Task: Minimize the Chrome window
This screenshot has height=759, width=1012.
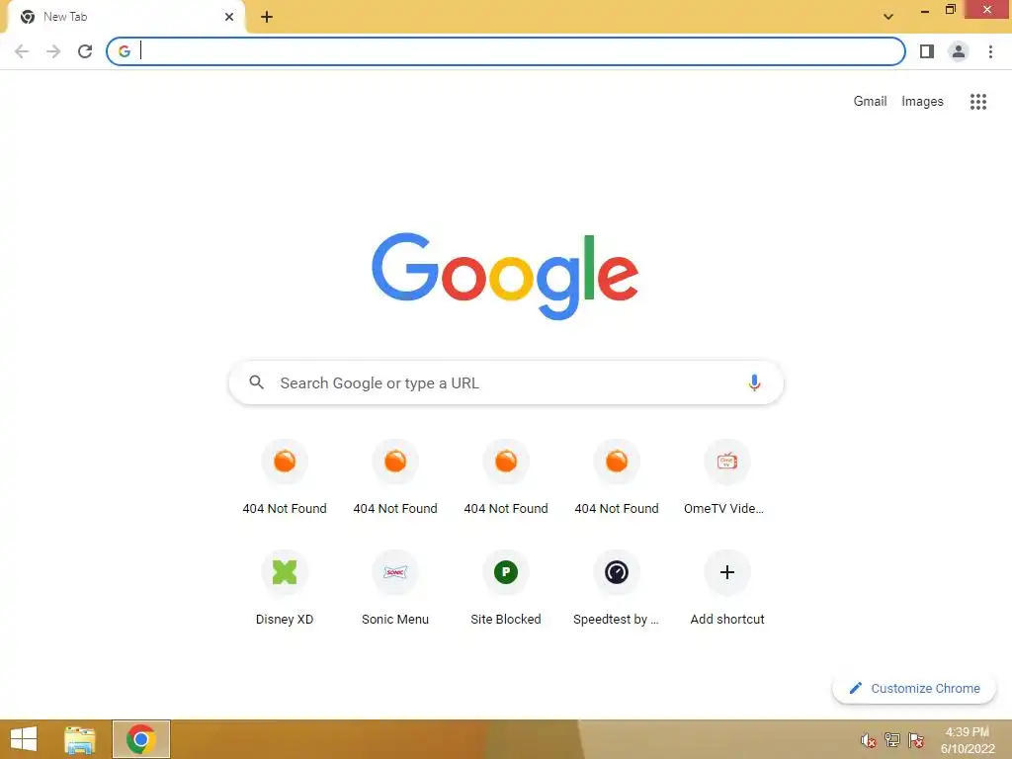Action: pyautogui.click(x=925, y=10)
